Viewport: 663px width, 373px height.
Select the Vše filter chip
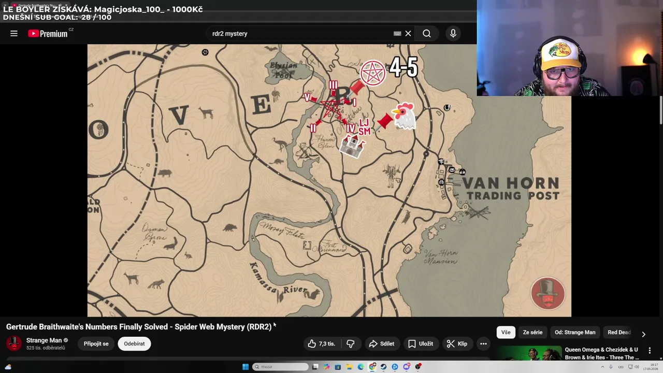(x=506, y=332)
